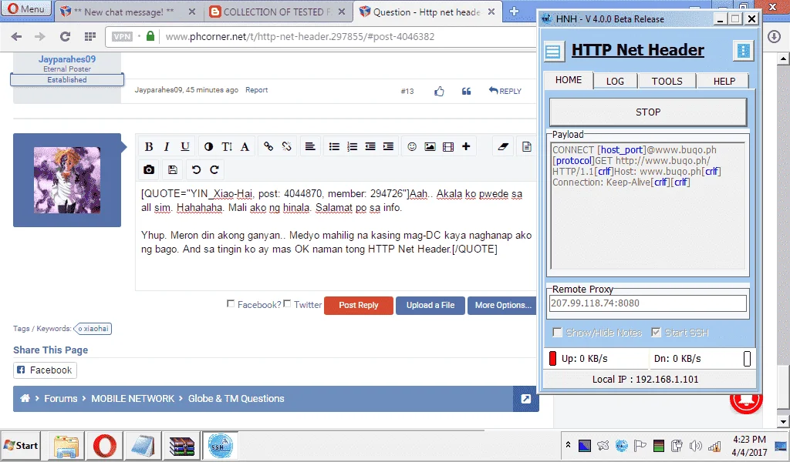
Task: Share page via Facebook button
Action: pos(45,370)
